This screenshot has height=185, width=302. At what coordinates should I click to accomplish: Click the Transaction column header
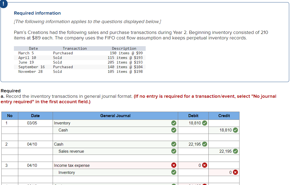pyautogui.click(x=75, y=49)
